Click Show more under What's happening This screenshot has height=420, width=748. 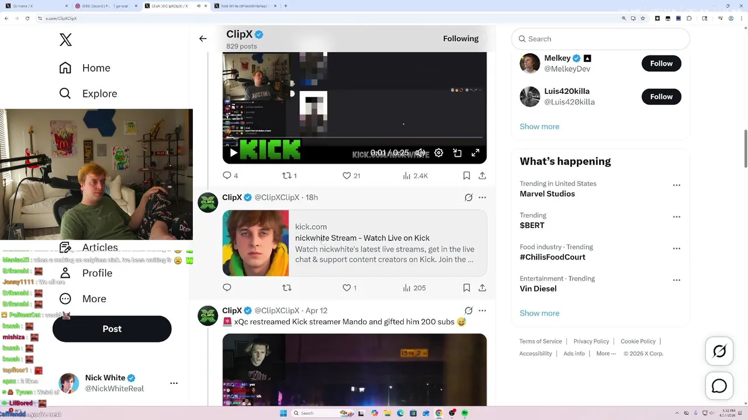(539, 313)
